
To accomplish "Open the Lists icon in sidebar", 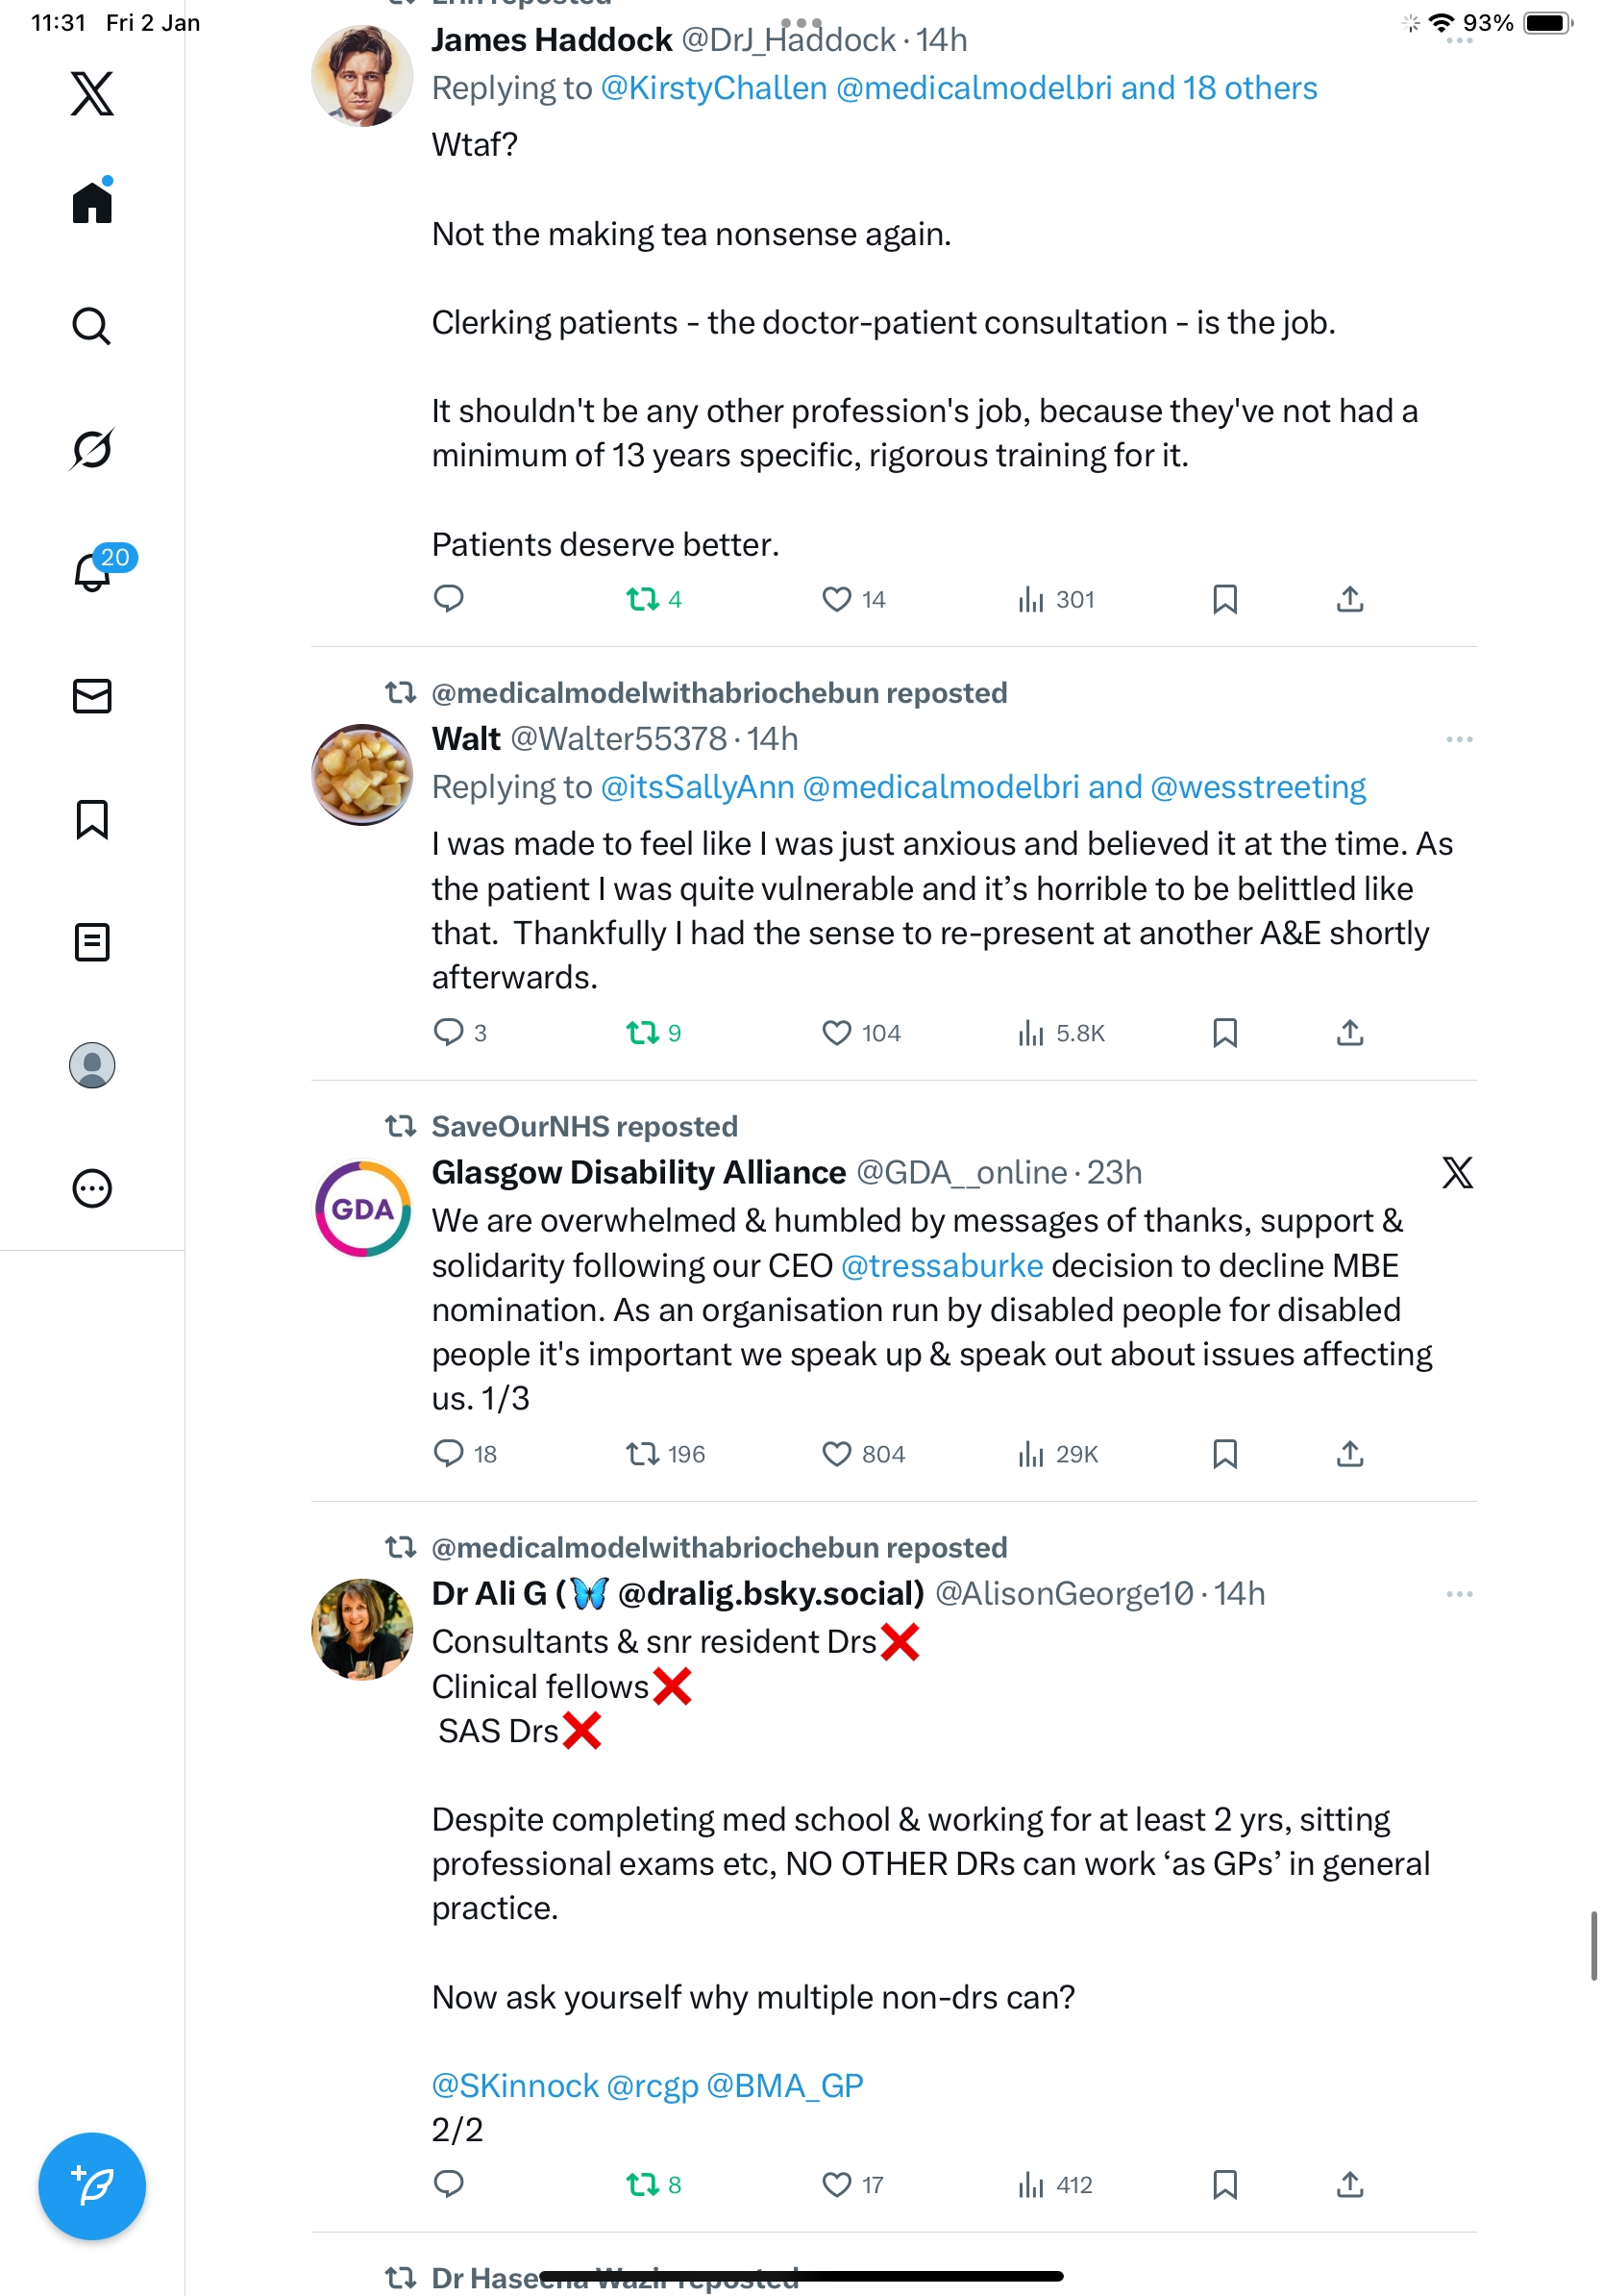I will 92,942.
